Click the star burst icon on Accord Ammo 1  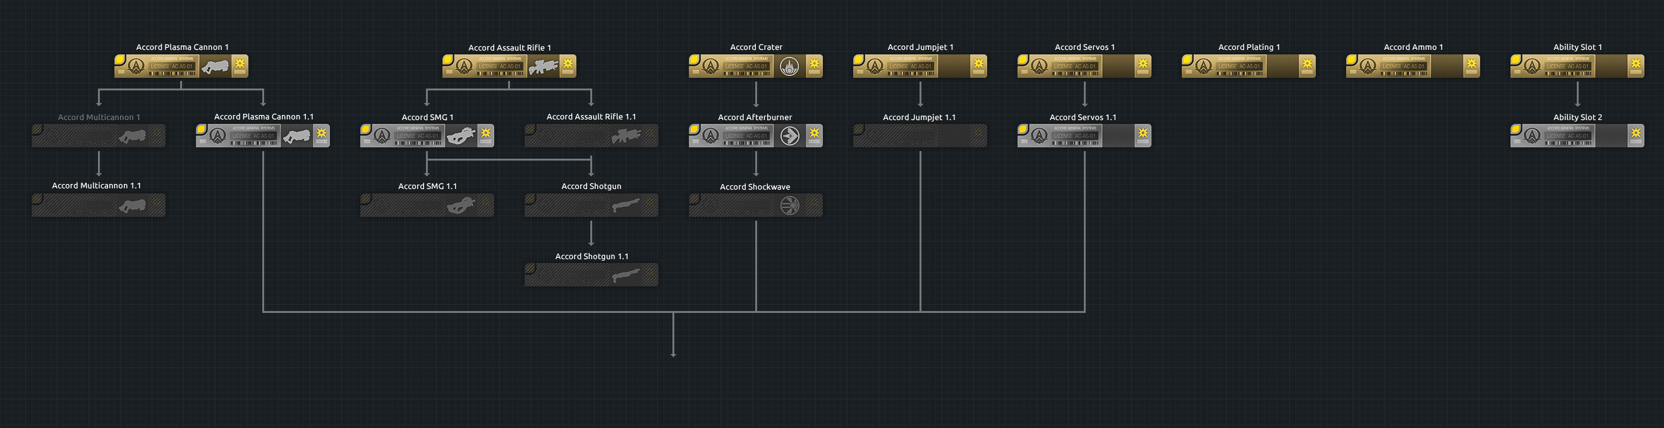click(1471, 64)
